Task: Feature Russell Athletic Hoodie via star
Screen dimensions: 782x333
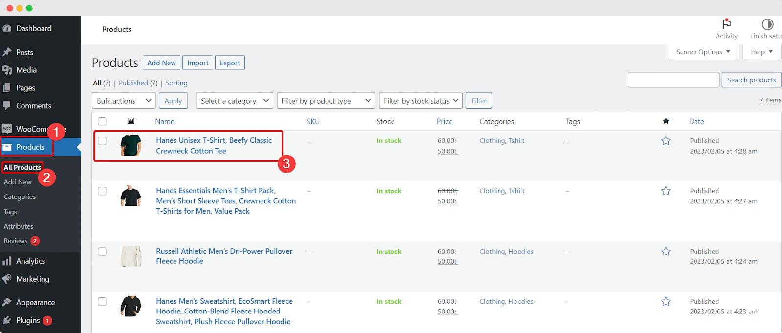Action: point(666,252)
